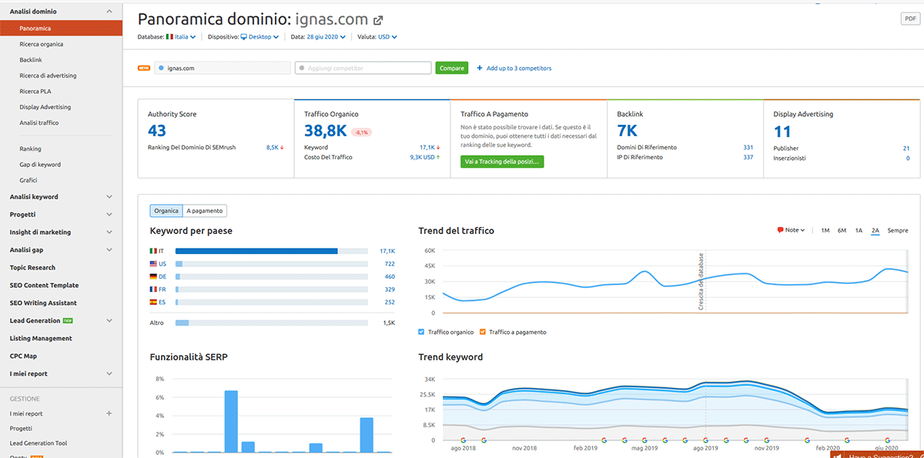Image resolution: width=924 pixels, height=458 pixels.
Task: Open Listing Management in the sidebar
Action: coord(41,339)
